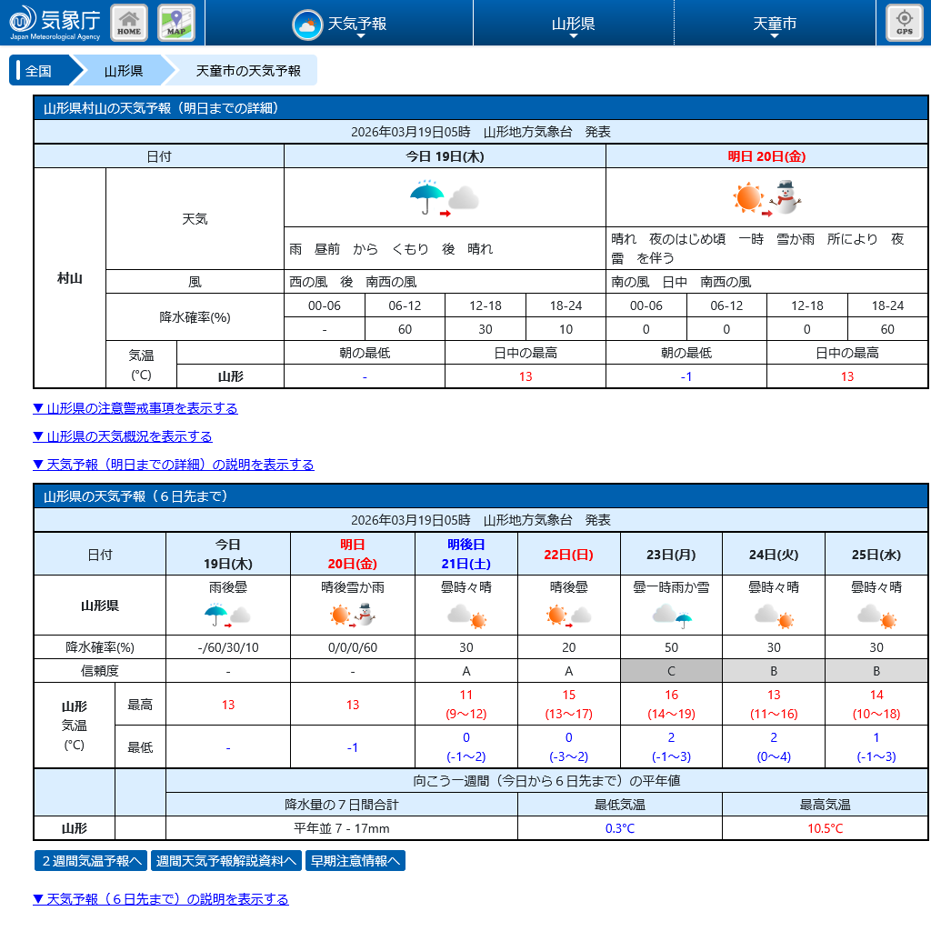Expand 山形県の注意警戒事項を表示する

135,408
